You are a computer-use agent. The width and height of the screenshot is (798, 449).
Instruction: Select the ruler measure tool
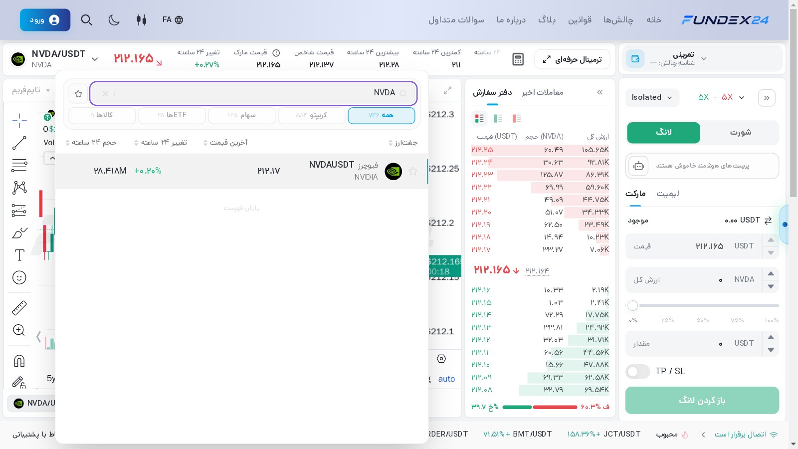[19, 308]
